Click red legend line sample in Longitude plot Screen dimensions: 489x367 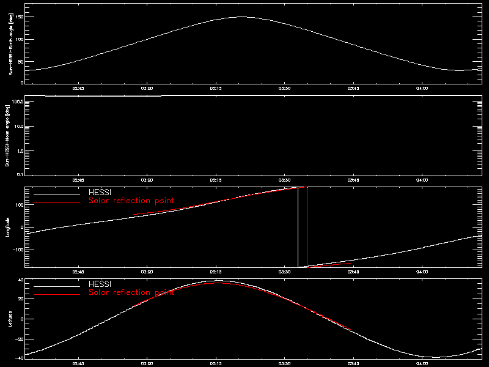[57, 203]
